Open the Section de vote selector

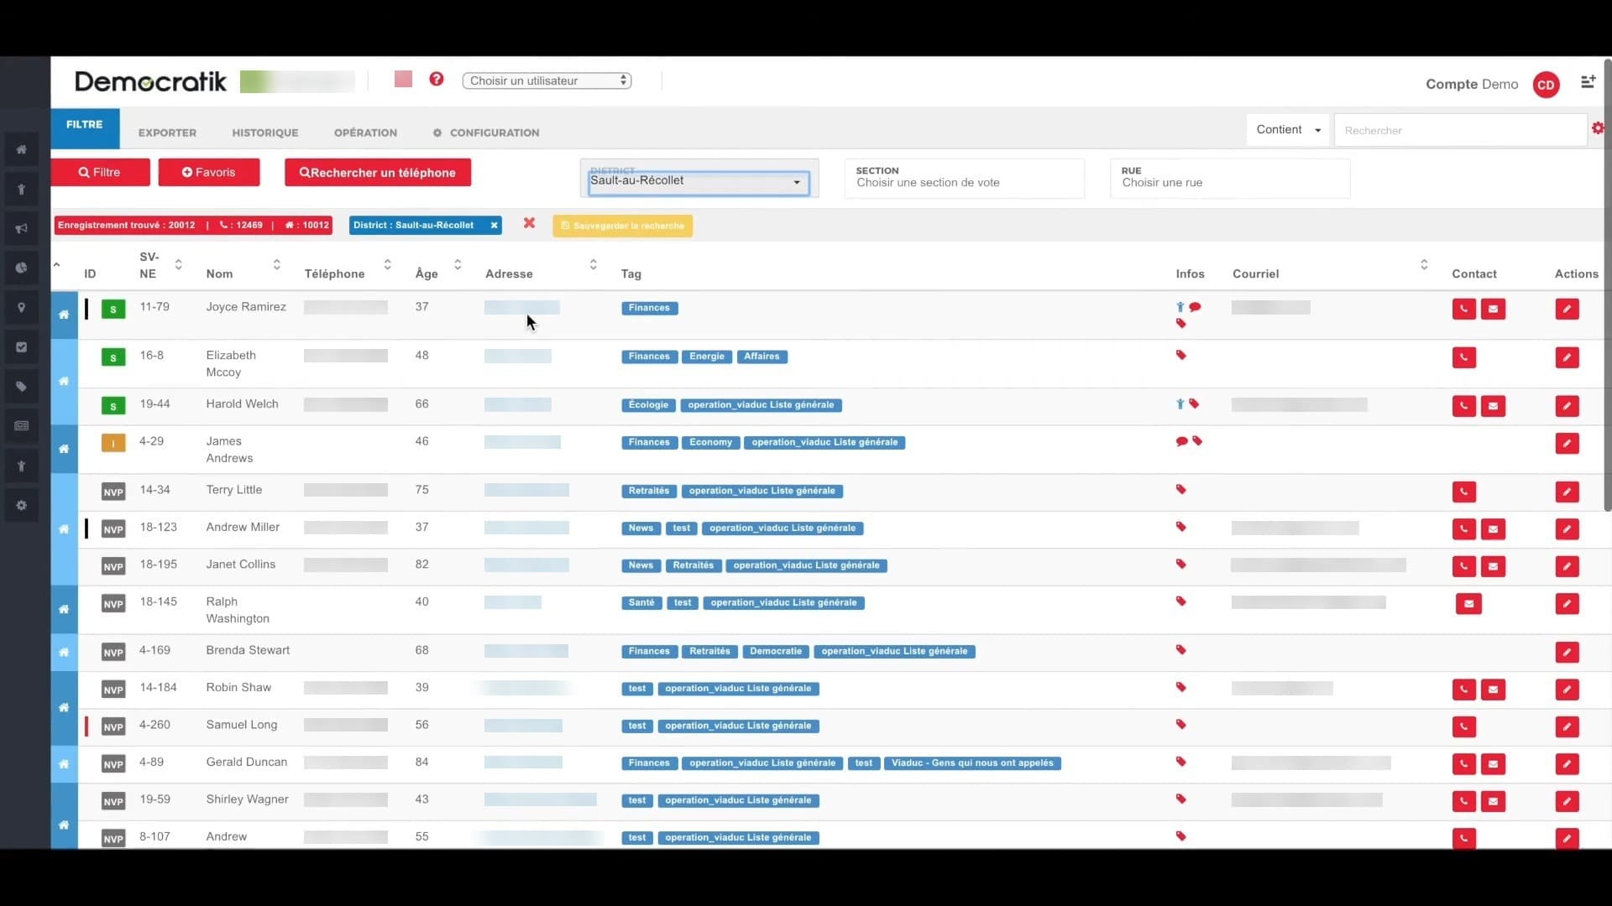coord(964,178)
